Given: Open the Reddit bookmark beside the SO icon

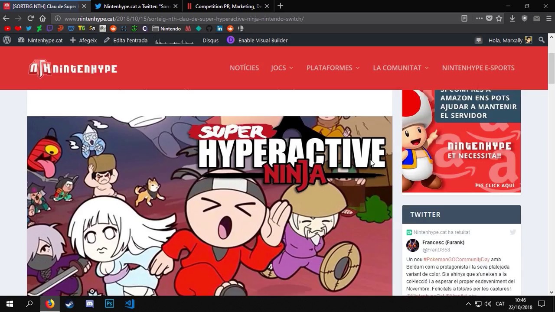Looking at the screenshot, I should point(113,29).
